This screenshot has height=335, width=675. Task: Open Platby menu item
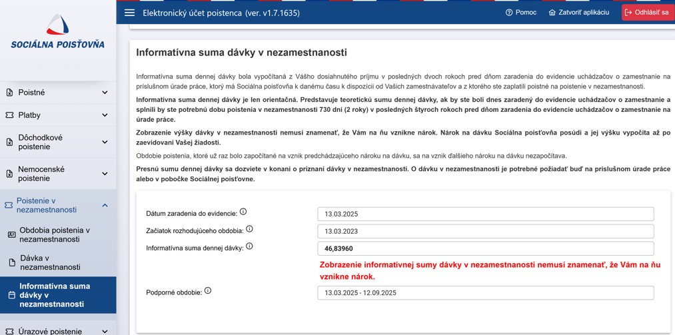point(58,115)
